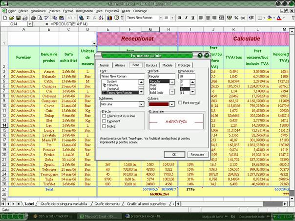This screenshot has width=295, height=221.
Task: Switch to the Protecție tab
Action: point(184,65)
